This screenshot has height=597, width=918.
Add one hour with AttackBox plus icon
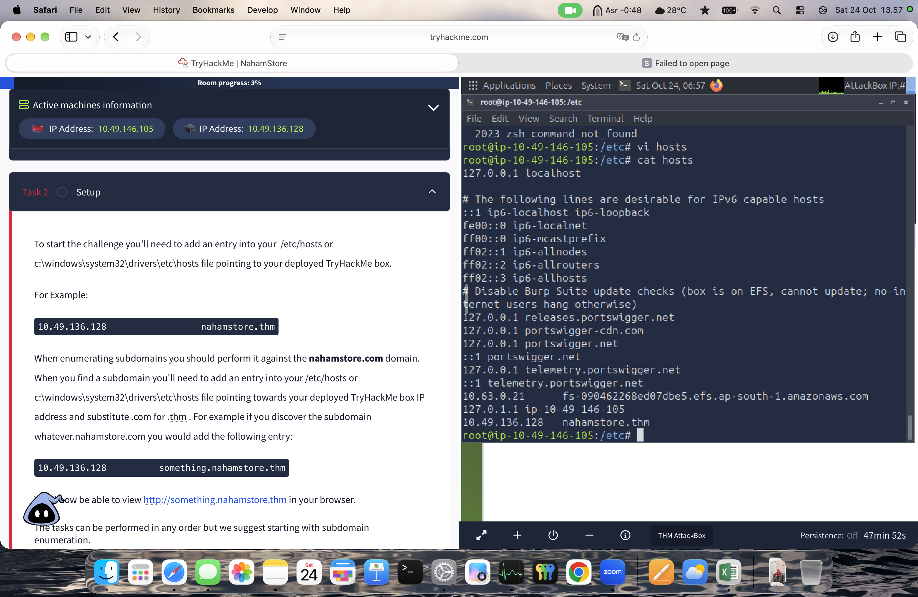click(x=517, y=535)
